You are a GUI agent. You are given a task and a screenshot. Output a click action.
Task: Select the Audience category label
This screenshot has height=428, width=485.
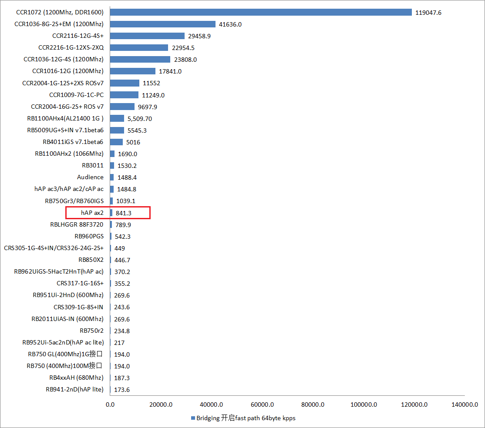[90, 177]
